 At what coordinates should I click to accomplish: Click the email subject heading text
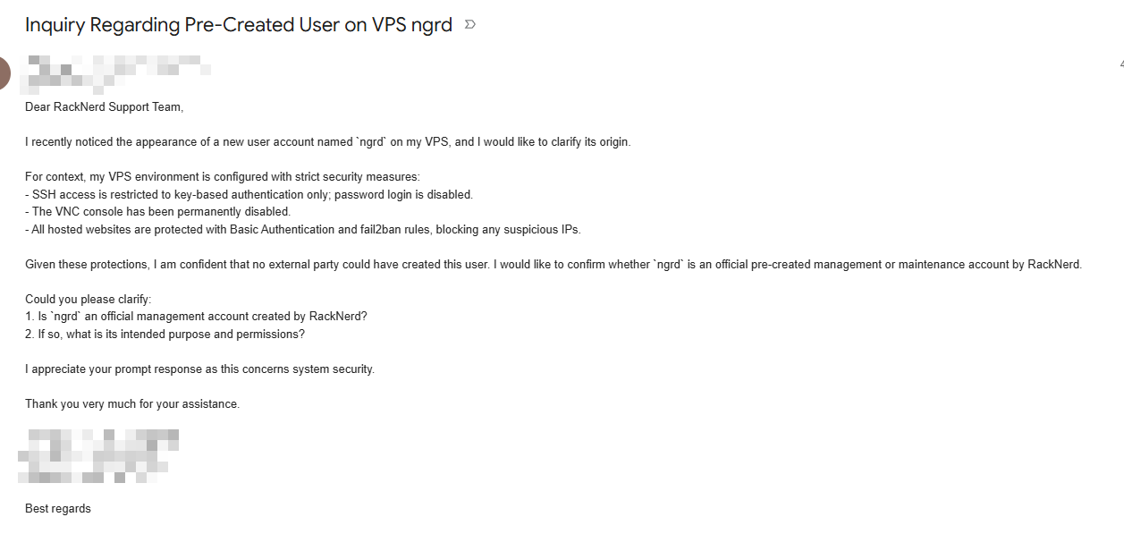pos(239,25)
